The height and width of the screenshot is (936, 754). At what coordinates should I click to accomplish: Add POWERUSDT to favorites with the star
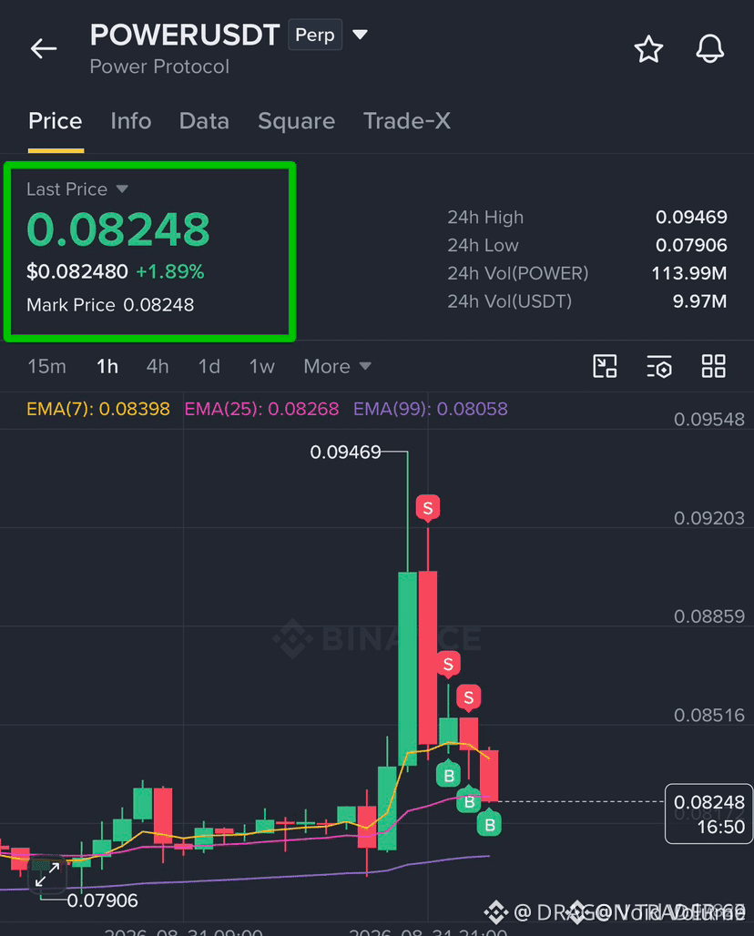click(x=648, y=49)
